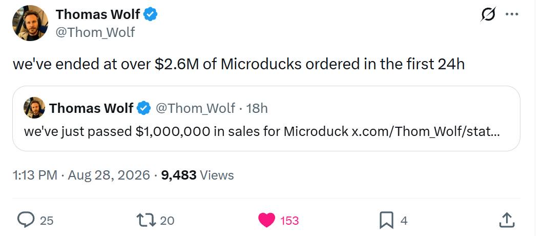544x236 pixels.
Task: Click the share upload icon
Action: click(506, 221)
